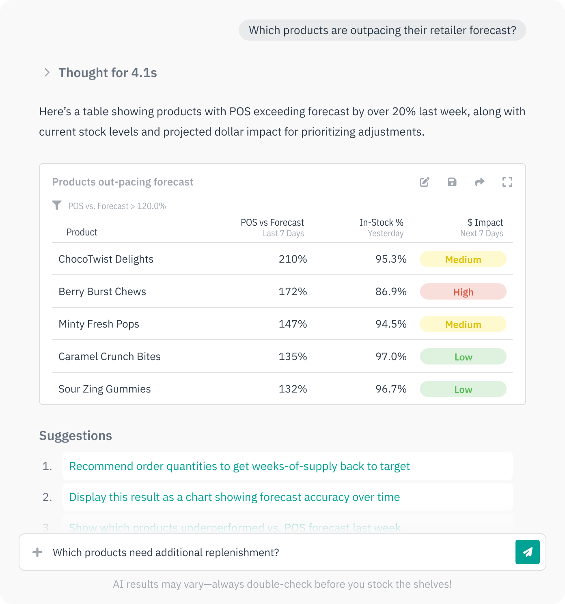
Task: Click the chat input field
Action: pos(244,552)
